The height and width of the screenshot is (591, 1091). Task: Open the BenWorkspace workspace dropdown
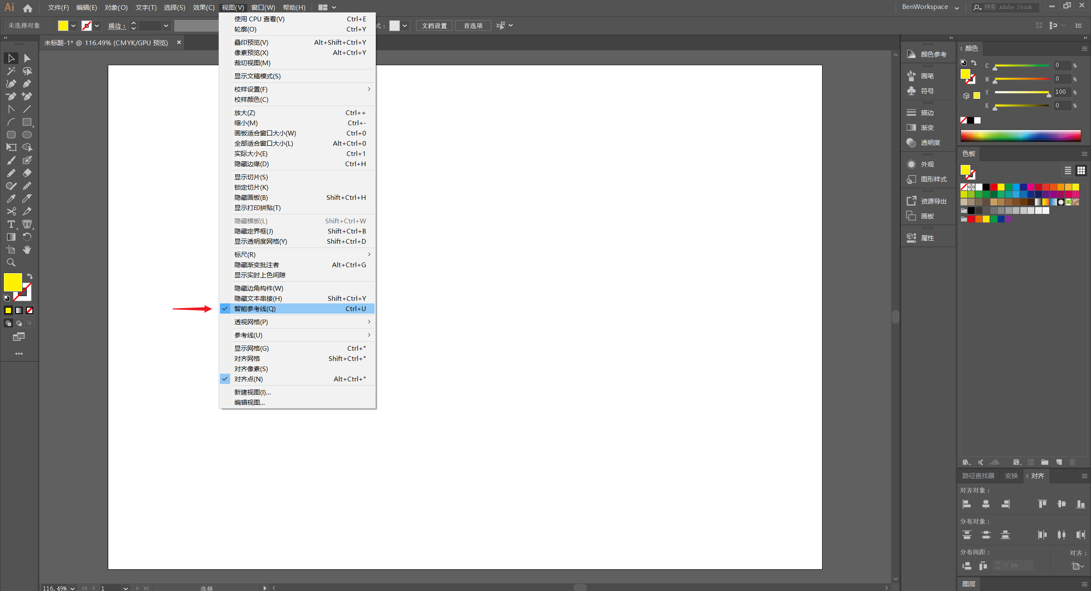click(930, 7)
